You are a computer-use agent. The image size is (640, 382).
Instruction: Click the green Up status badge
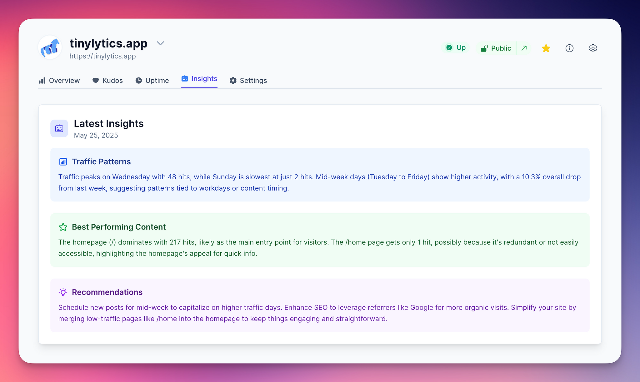coord(456,47)
